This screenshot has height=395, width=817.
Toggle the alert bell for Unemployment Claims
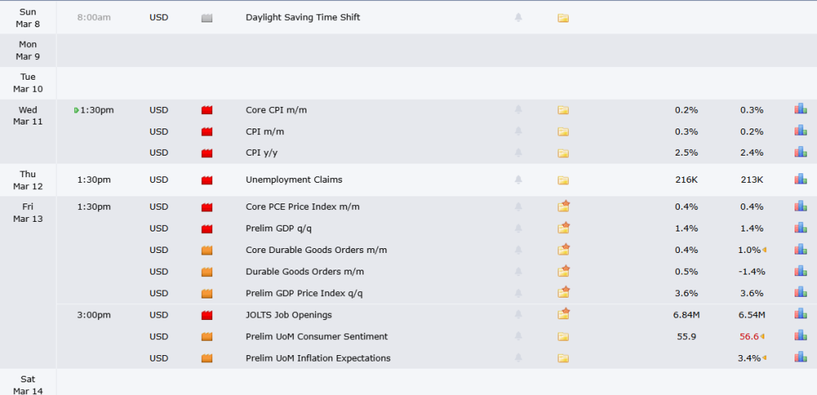tap(519, 180)
